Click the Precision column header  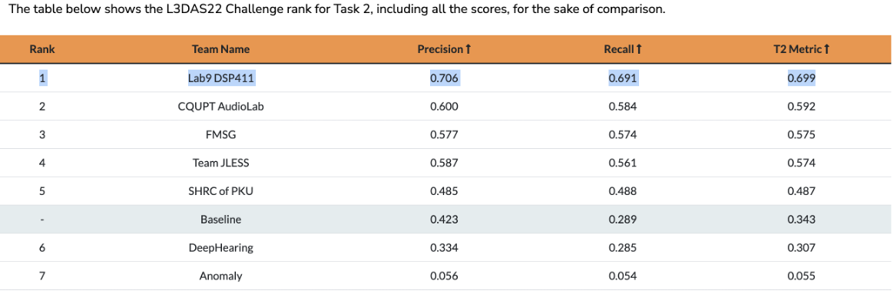pos(444,50)
